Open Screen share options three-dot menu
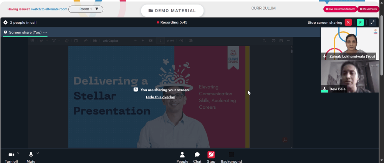The width and height of the screenshot is (384, 163). [45, 32]
